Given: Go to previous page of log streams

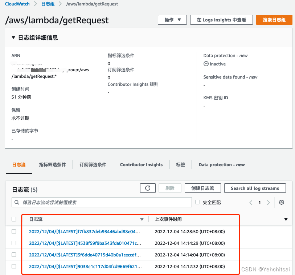Looking at the screenshot, I should click(x=251, y=203).
